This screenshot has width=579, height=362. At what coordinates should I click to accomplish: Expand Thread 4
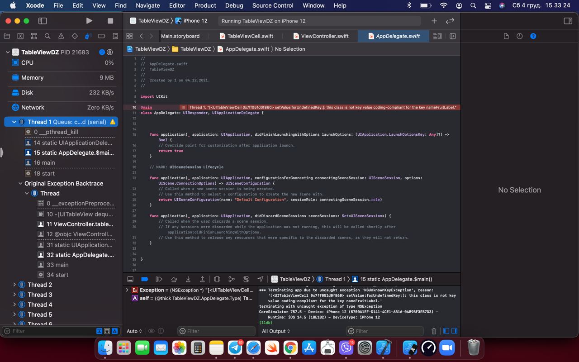(x=14, y=305)
